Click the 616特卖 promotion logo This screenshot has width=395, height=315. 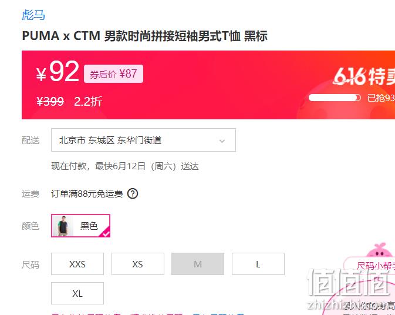coord(364,76)
